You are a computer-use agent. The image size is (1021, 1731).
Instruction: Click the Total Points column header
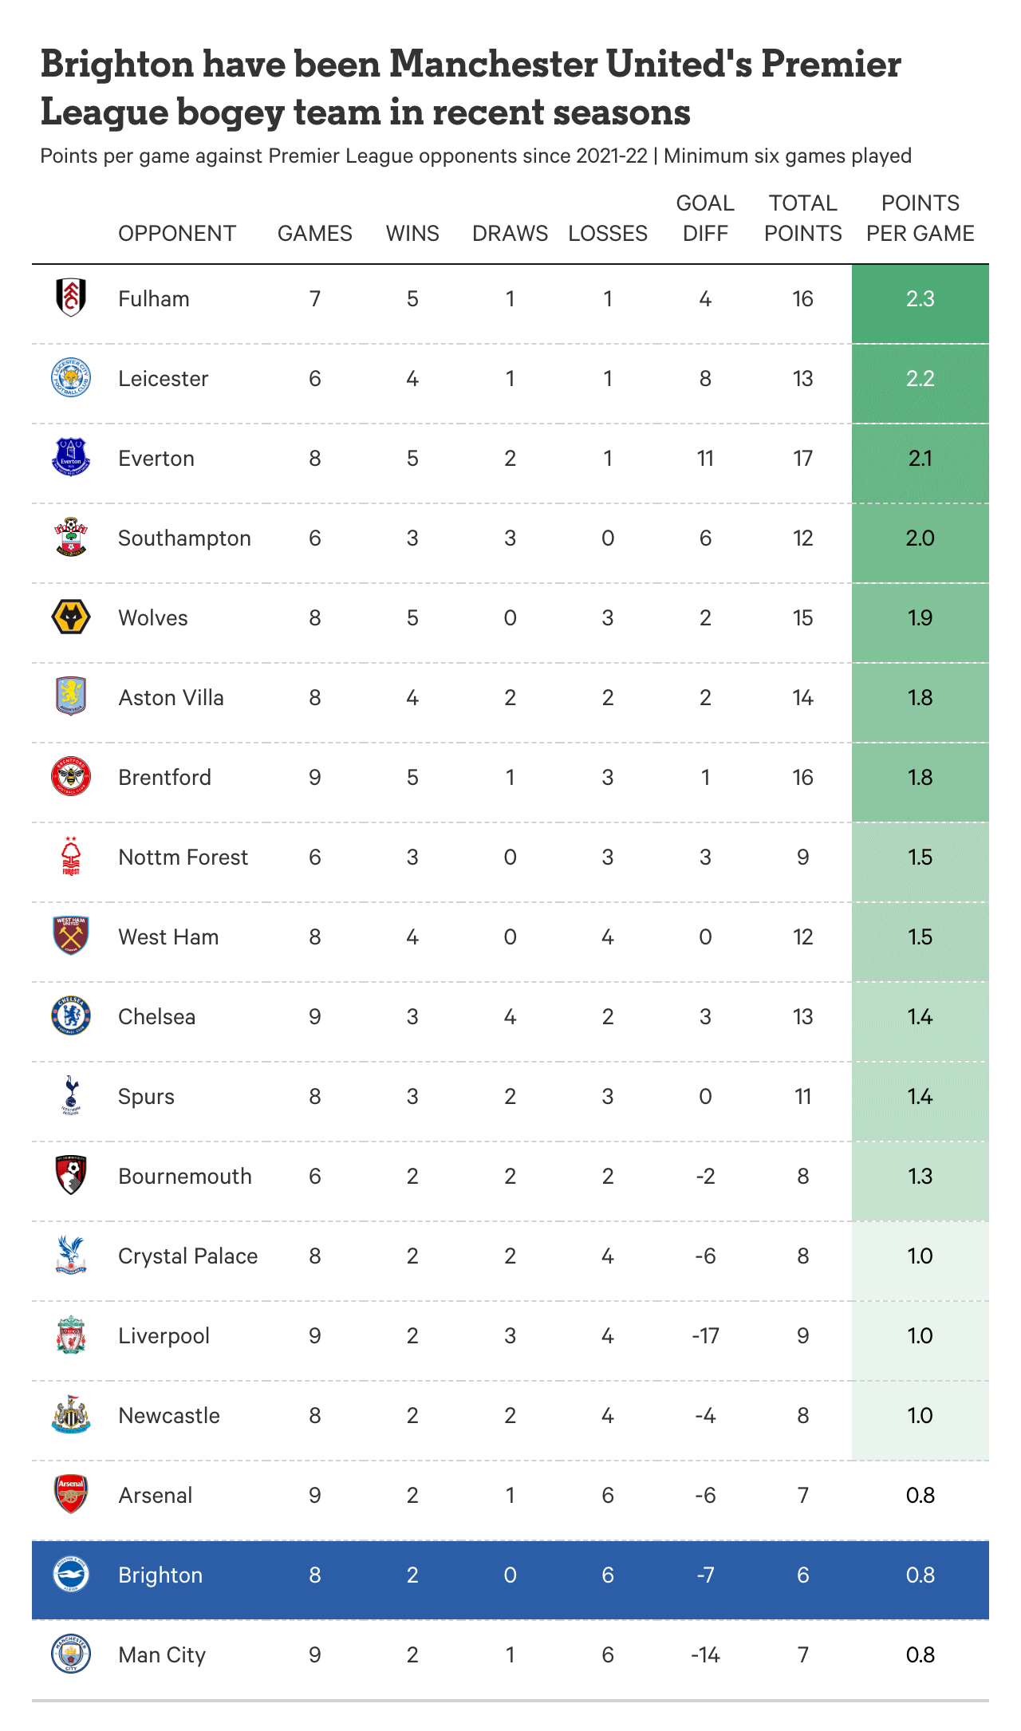[x=802, y=218]
